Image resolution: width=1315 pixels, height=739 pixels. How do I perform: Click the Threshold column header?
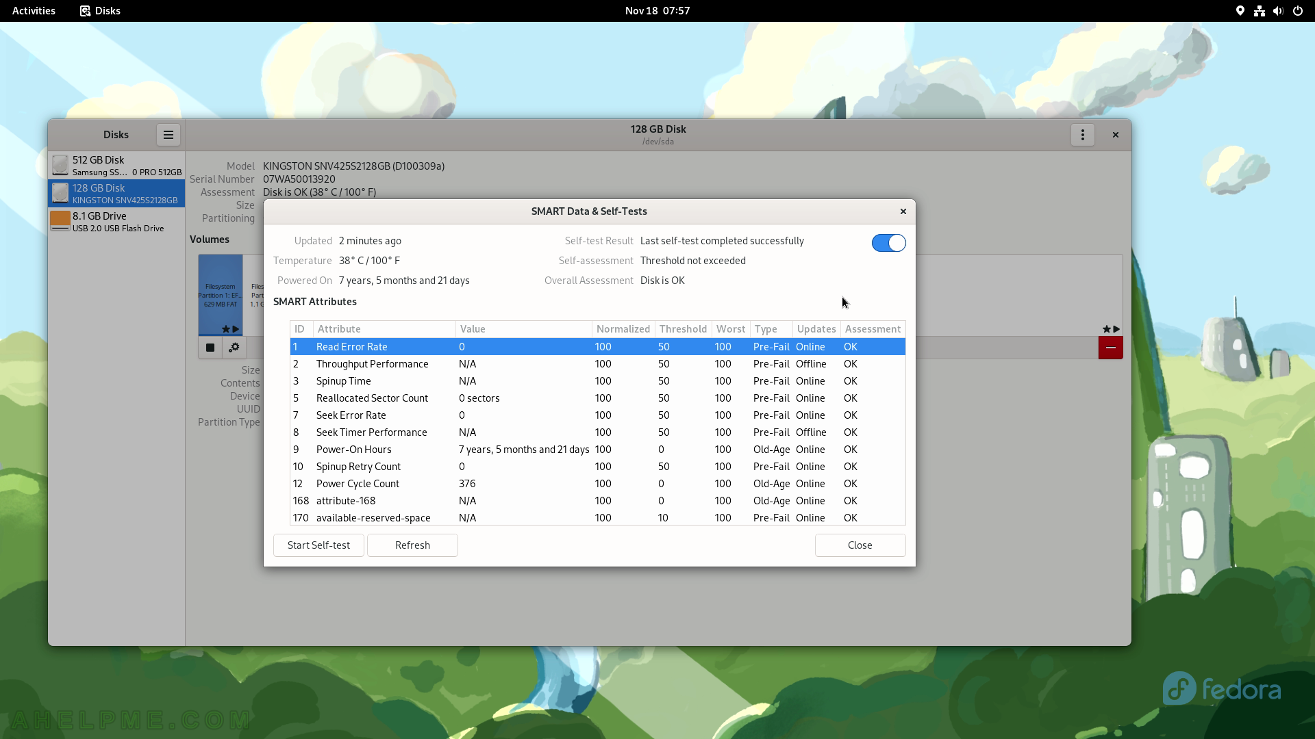click(683, 329)
